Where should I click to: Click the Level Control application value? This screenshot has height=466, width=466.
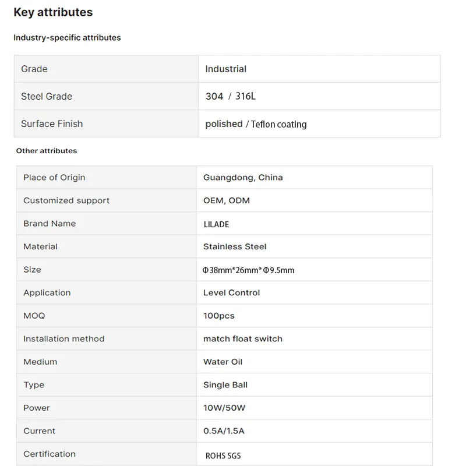(231, 292)
